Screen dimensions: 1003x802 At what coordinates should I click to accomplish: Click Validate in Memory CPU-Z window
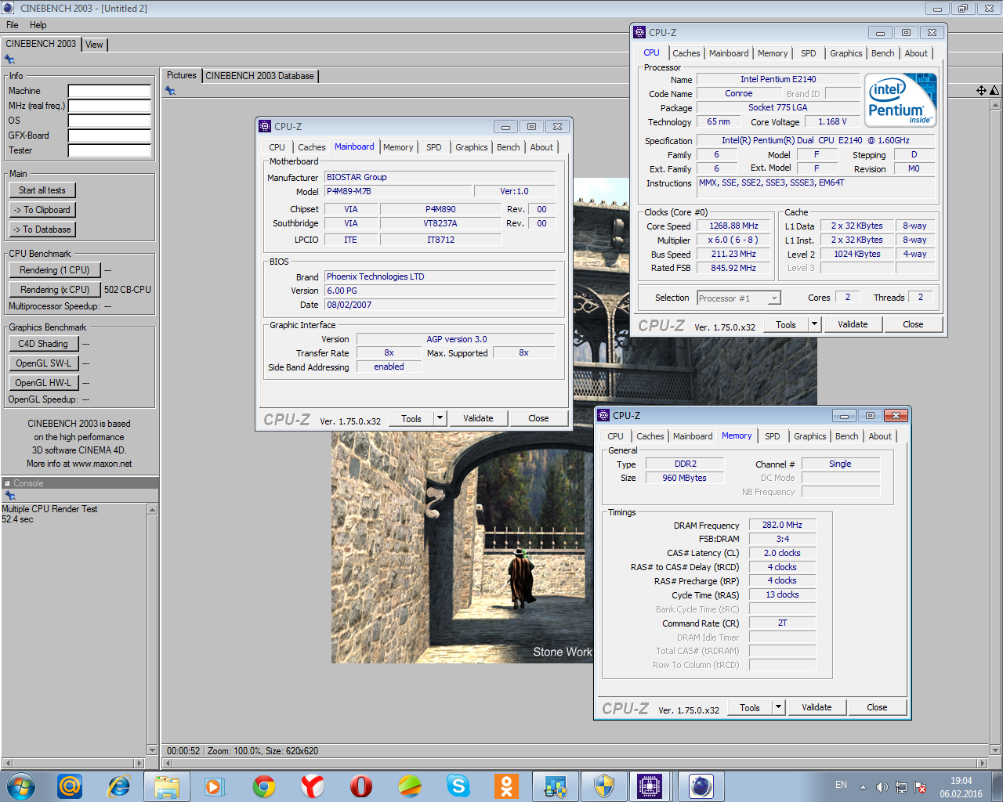pyautogui.click(x=817, y=707)
